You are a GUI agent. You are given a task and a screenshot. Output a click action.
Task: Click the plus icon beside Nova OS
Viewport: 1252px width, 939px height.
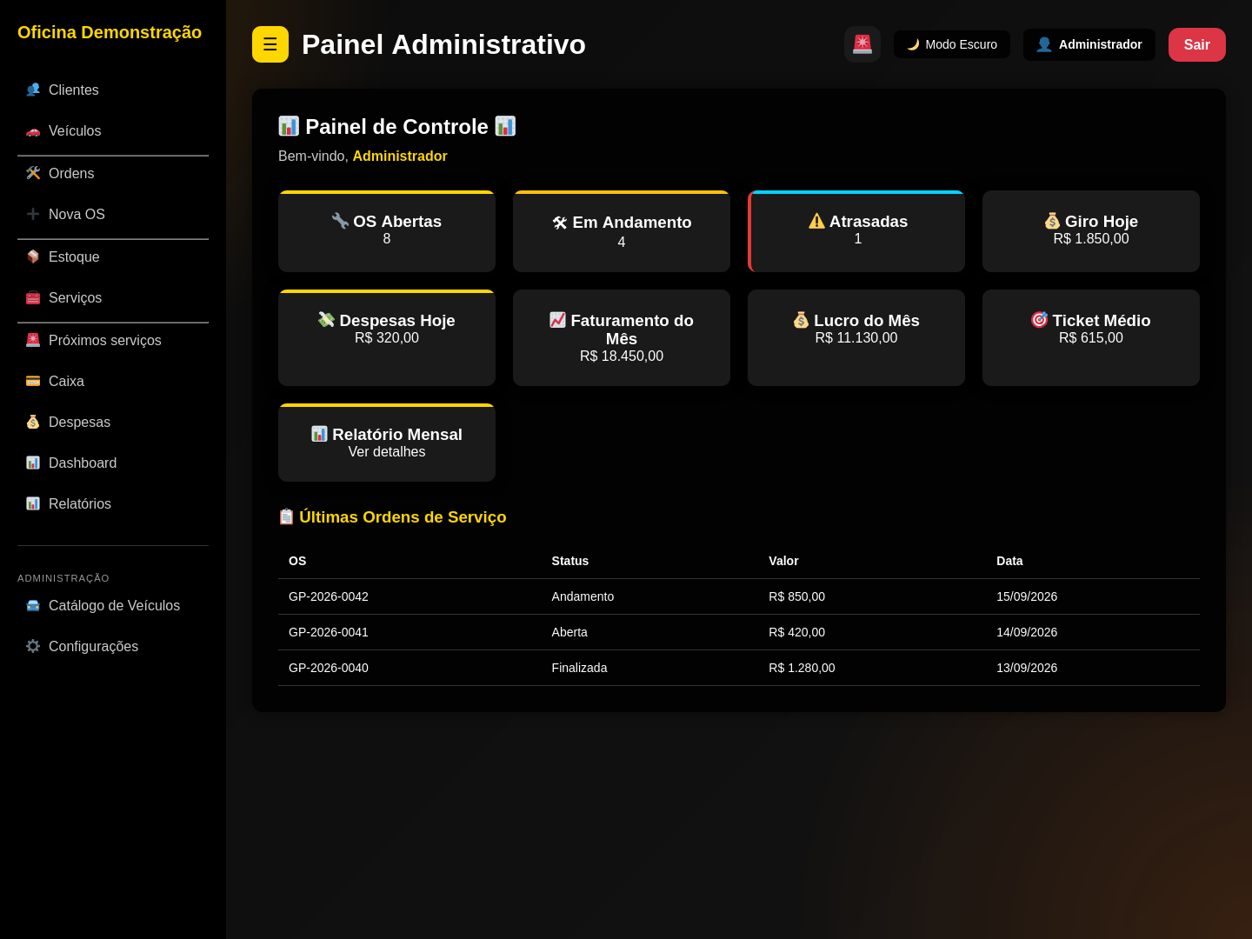tap(33, 214)
